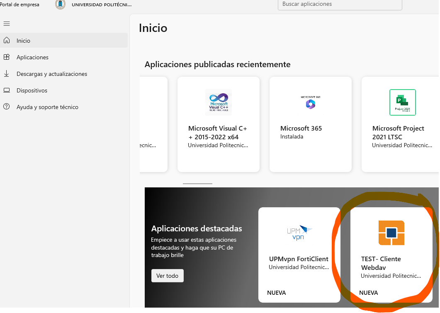Click the Inicio page heading
440x313 pixels.
pos(153,28)
